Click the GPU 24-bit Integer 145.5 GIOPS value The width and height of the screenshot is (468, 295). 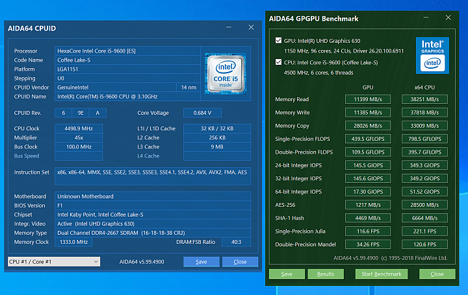pyautogui.click(x=368, y=165)
